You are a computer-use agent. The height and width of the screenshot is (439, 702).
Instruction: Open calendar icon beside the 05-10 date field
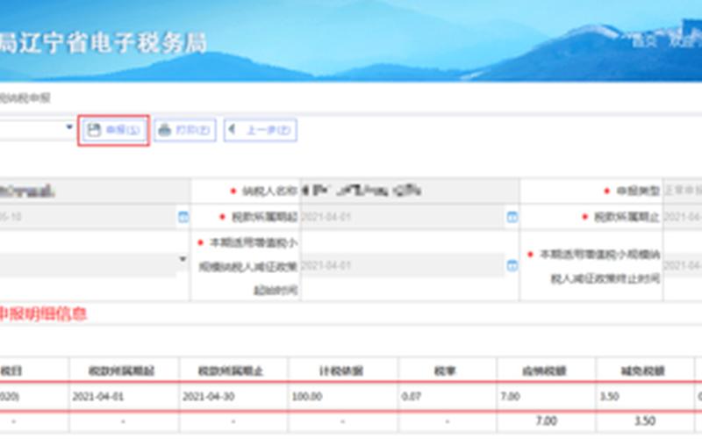tap(183, 217)
